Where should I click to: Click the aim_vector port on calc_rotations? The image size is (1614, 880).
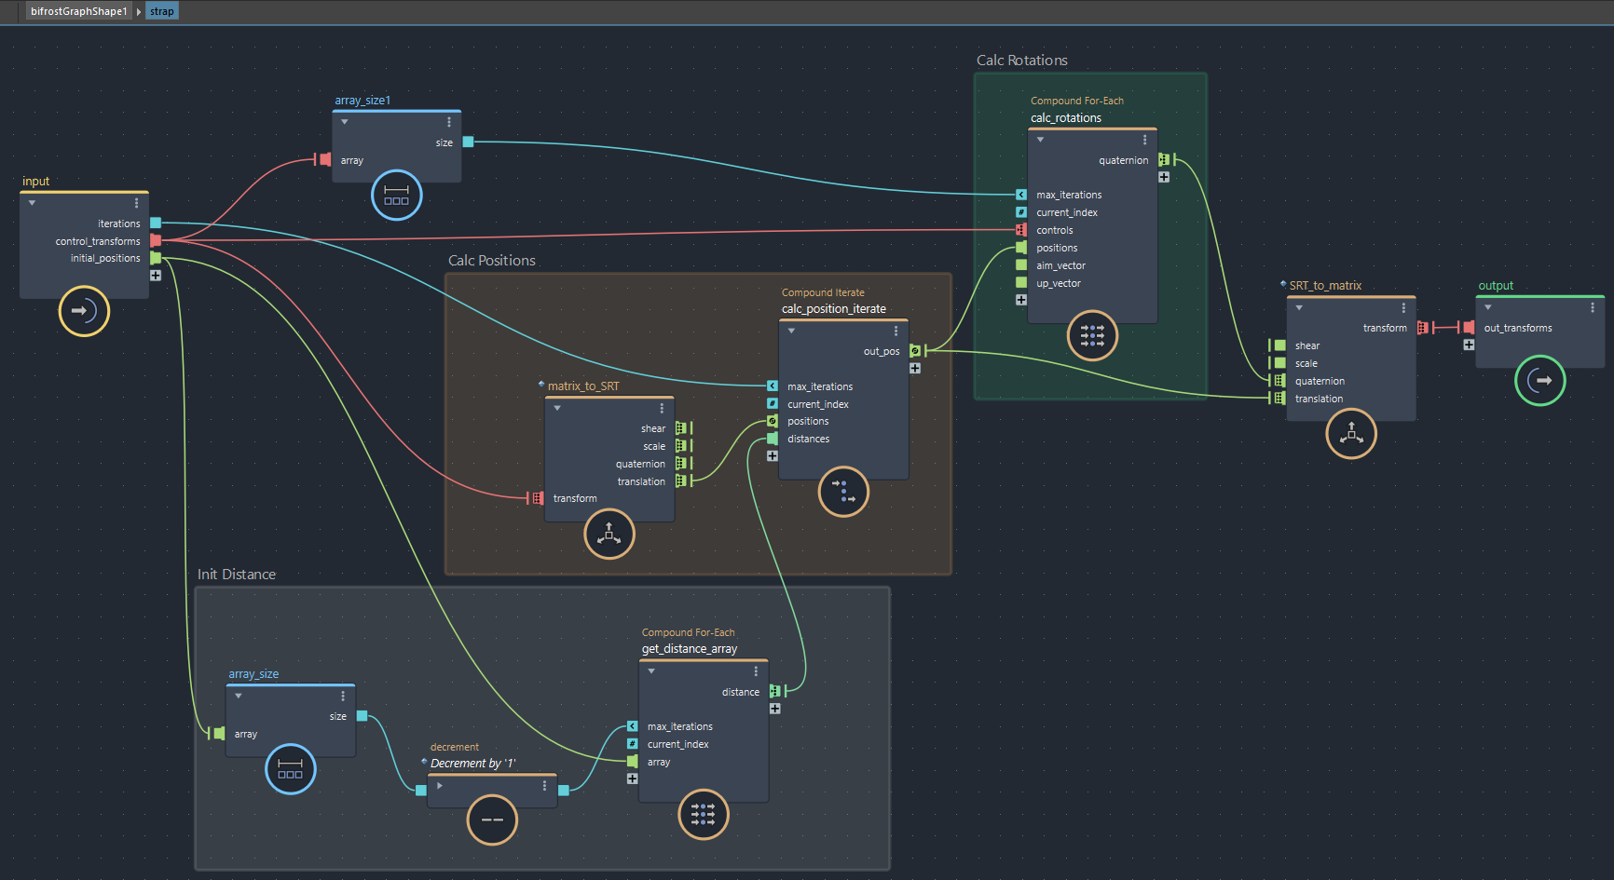[x=1021, y=265]
